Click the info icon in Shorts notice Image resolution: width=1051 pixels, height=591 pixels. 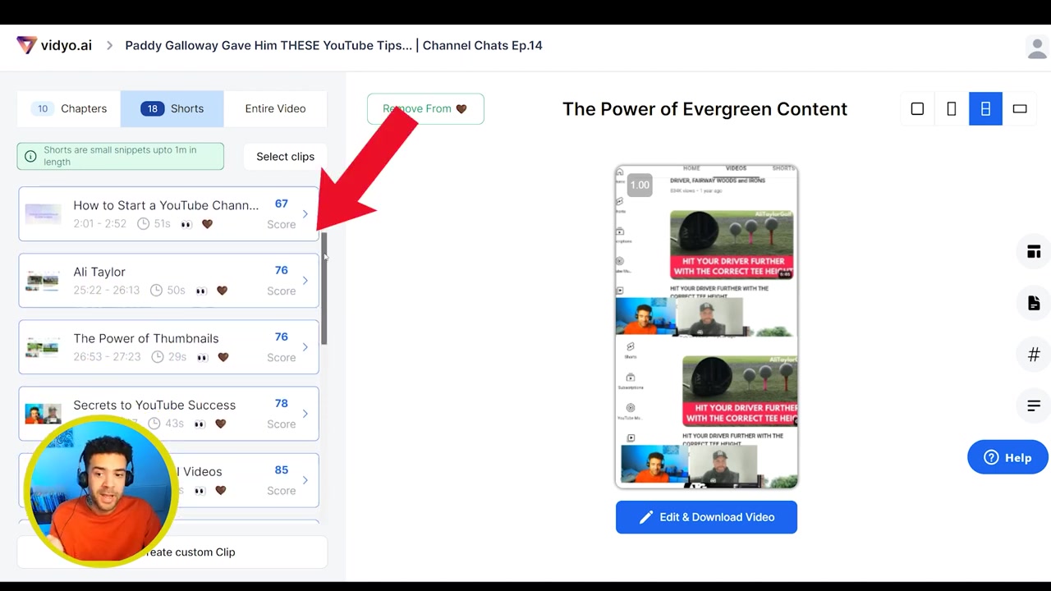point(30,156)
